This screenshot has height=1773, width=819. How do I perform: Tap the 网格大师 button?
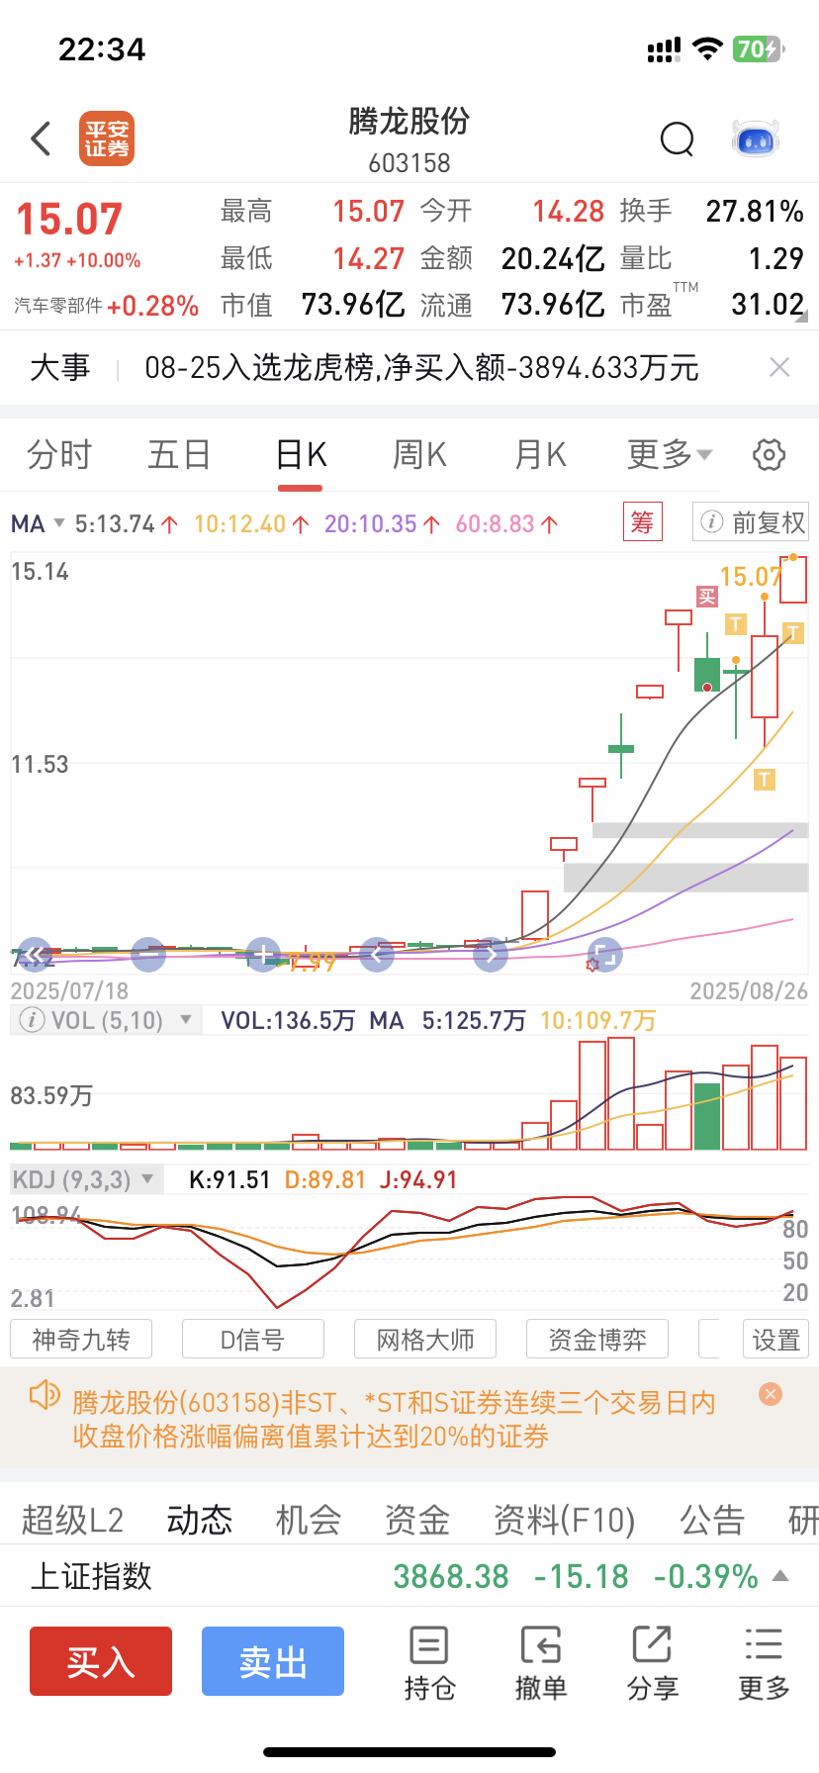click(x=425, y=1340)
